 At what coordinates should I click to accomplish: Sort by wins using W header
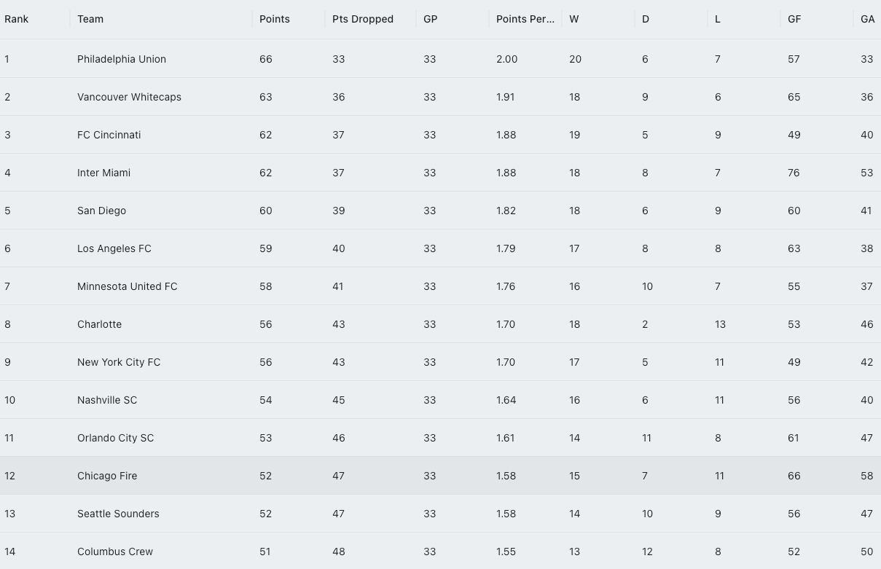[574, 19]
